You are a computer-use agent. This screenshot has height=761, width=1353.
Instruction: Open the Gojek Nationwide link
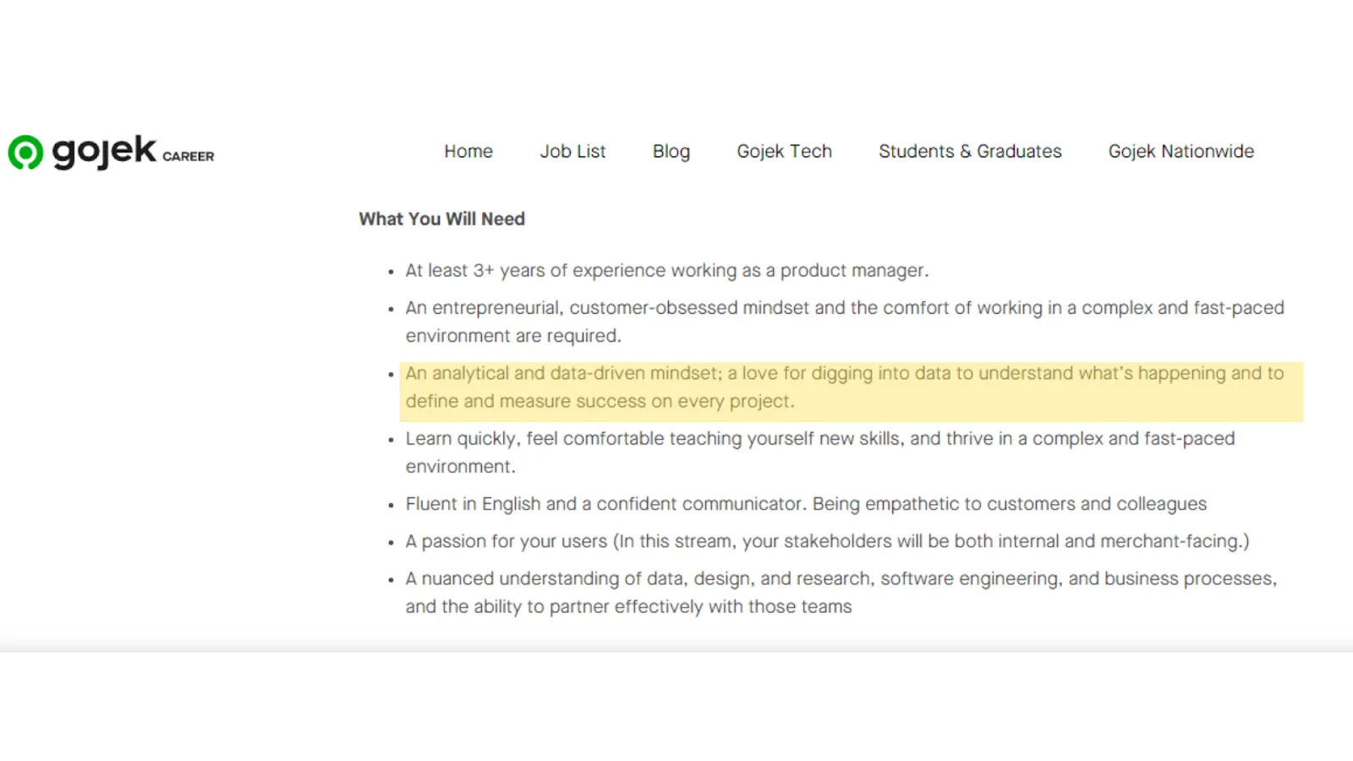point(1180,151)
